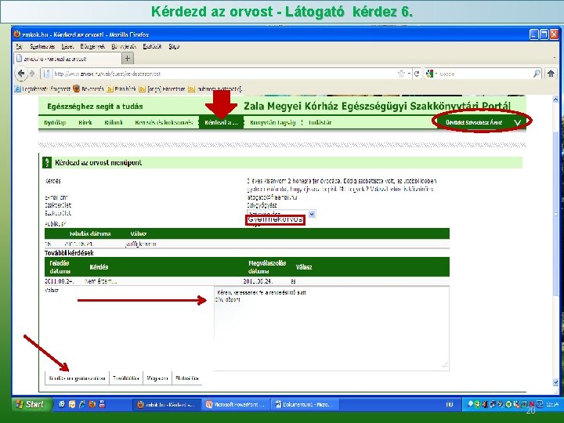Click the bookmark star in address bar
The image size is (564, 423).
[401, 74]
